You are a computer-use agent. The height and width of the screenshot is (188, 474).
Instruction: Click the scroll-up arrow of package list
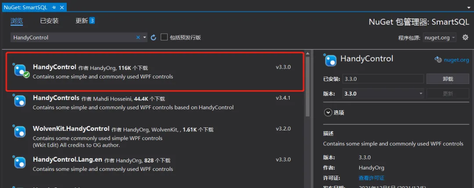coord(307,54)
